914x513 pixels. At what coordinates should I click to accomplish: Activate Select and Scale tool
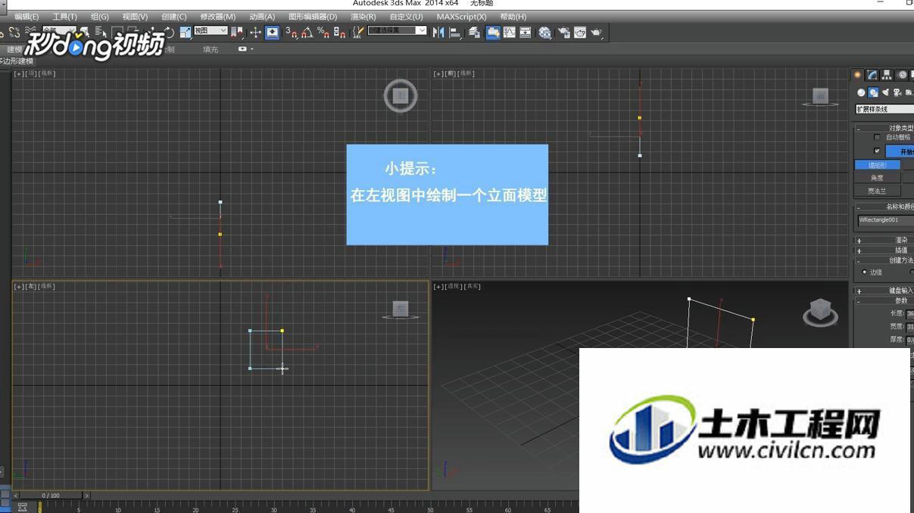[186, 33]
